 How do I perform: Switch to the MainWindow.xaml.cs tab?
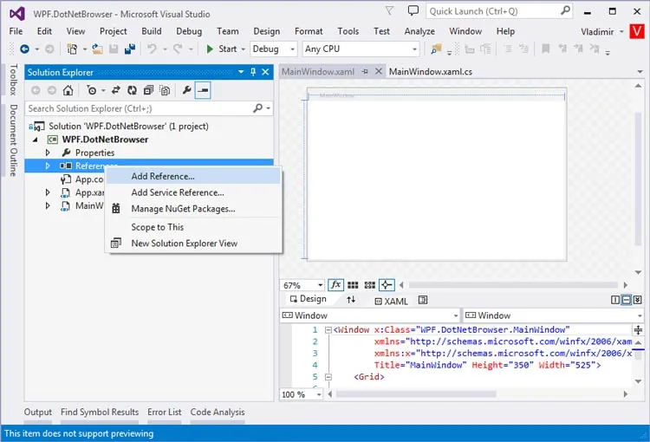430,72
